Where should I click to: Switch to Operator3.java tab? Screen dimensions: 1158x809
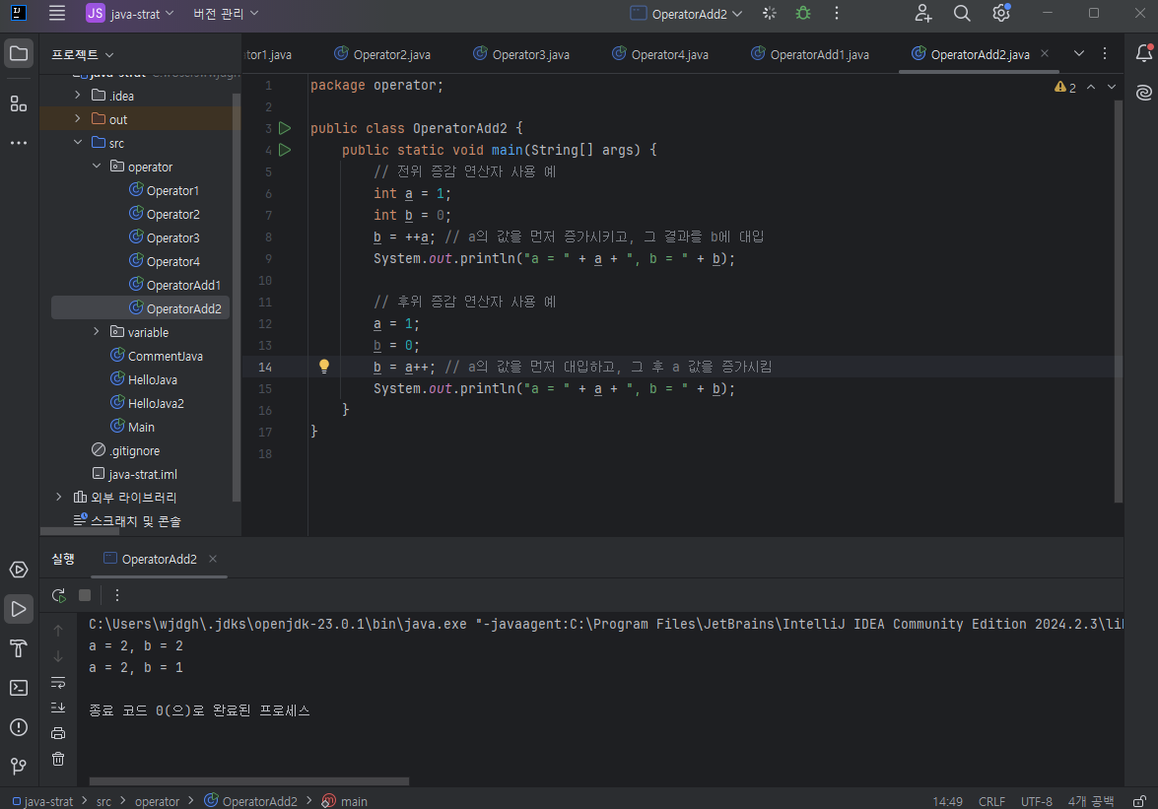click(x=521, y=54)
